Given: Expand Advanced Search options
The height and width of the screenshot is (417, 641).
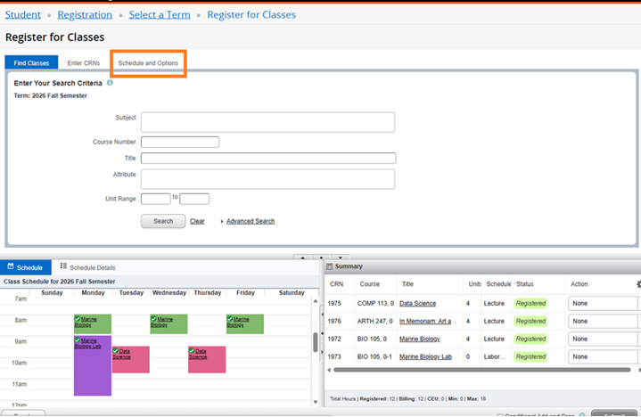Looking at the screenshot, I should [x=251, y=221].
